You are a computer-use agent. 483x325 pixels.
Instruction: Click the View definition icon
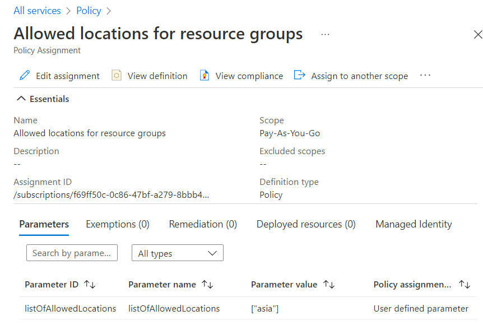(117, 76)
